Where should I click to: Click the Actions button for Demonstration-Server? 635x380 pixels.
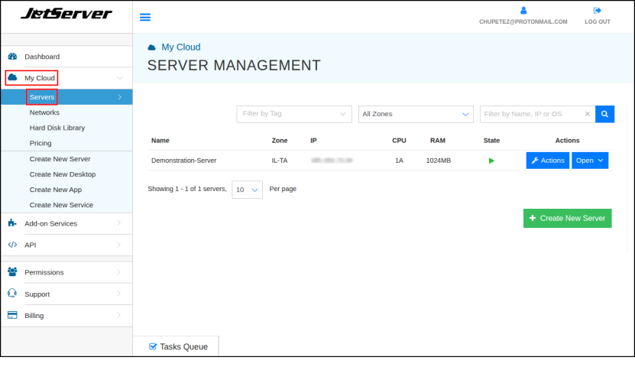coord(547,161)
